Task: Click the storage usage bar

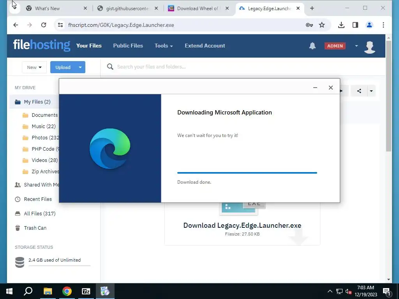Action: tap(60, 266)
